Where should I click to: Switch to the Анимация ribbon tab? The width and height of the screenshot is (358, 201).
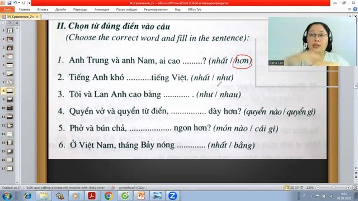pyautogui.click(x=102, y=9)
